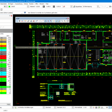Viewport: 112px width, 112px height.
Task: Click the magnifier zoom icon in cursor toolbar
Action: click(x=62, y=21)
